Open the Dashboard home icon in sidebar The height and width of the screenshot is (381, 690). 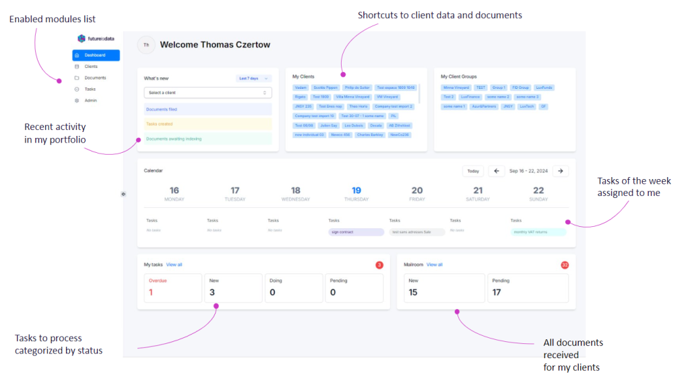[77, 55]
